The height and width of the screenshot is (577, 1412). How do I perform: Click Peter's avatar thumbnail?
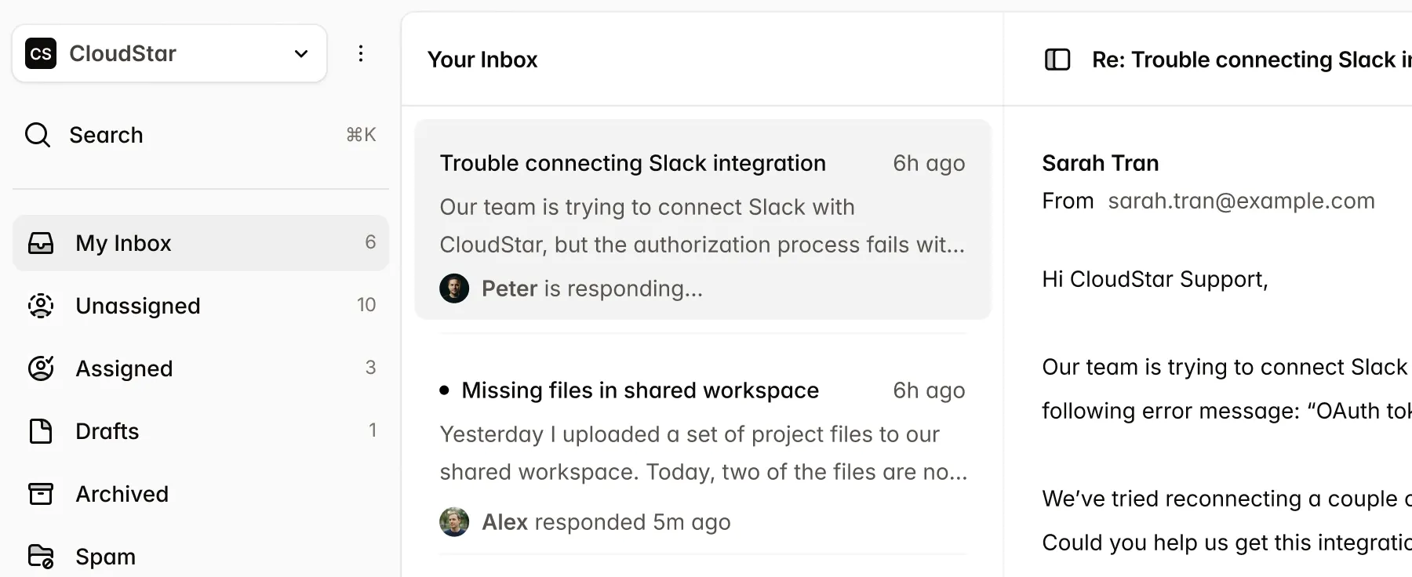coord(454,288)
